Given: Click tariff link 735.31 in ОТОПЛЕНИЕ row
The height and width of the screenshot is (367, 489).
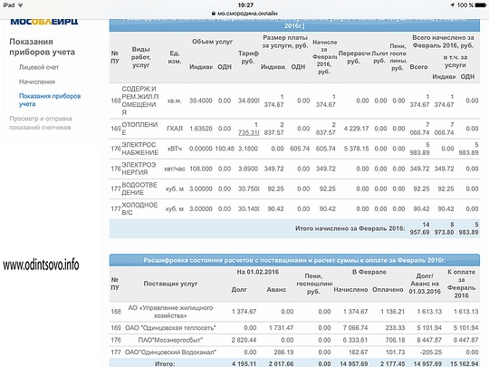Looking at the screenshot, I should pyautogui.click(x=248, y=132).
